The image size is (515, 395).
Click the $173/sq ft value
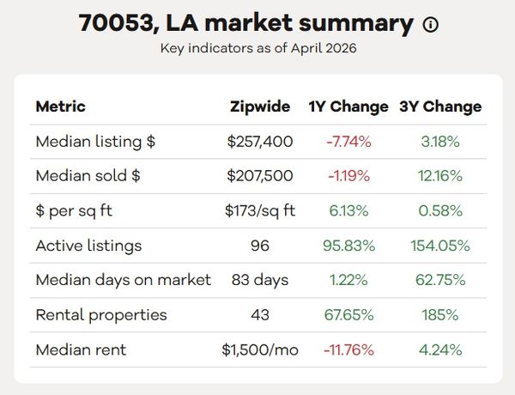coord(260,210)
